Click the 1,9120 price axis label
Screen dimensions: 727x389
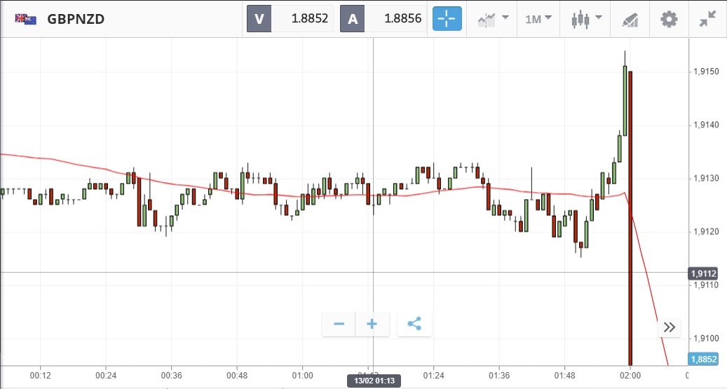706,231
